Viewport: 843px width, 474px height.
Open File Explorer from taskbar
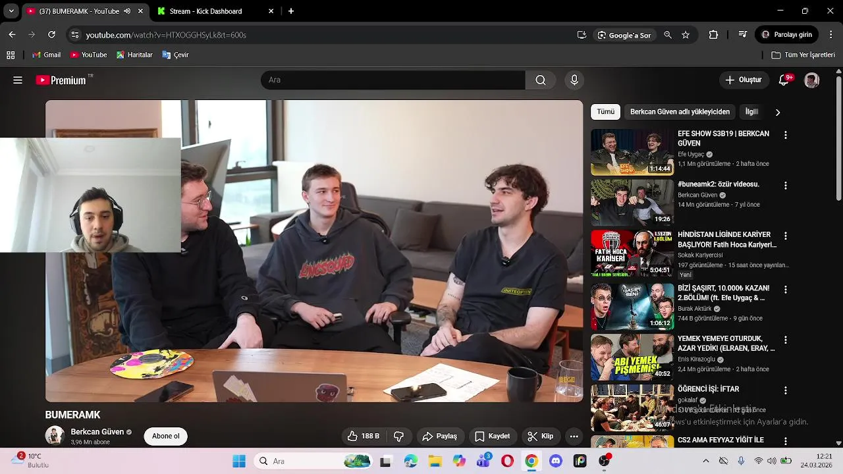(435, 461)
